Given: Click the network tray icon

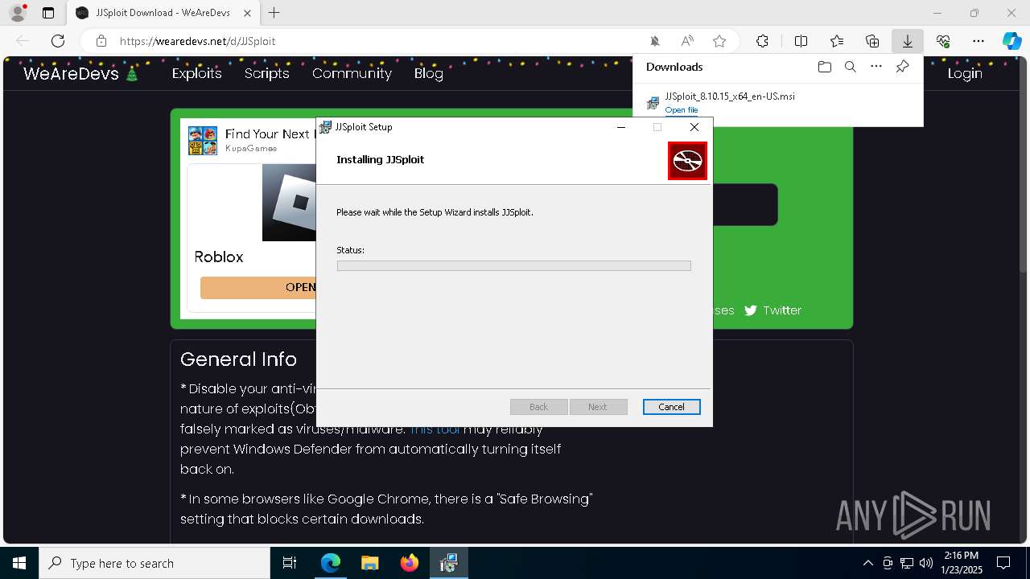Looking at the screenshot, I should 907,563.
